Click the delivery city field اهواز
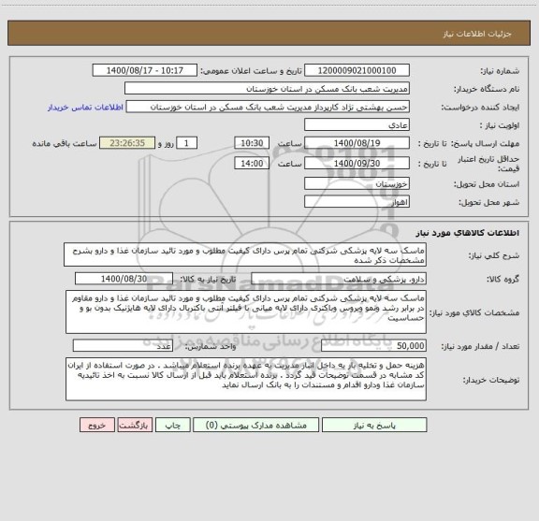The image size is (539, 521). 357,201
